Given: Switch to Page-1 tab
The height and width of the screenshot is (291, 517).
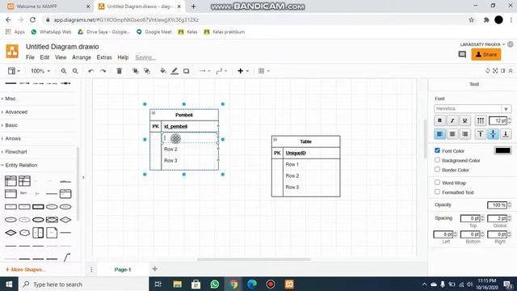Looking at the screenshot, I should [123, 269].
